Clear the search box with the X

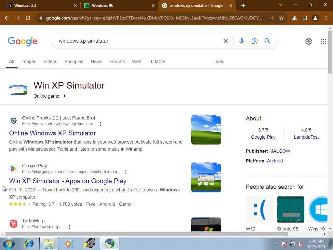coord(226,41)
